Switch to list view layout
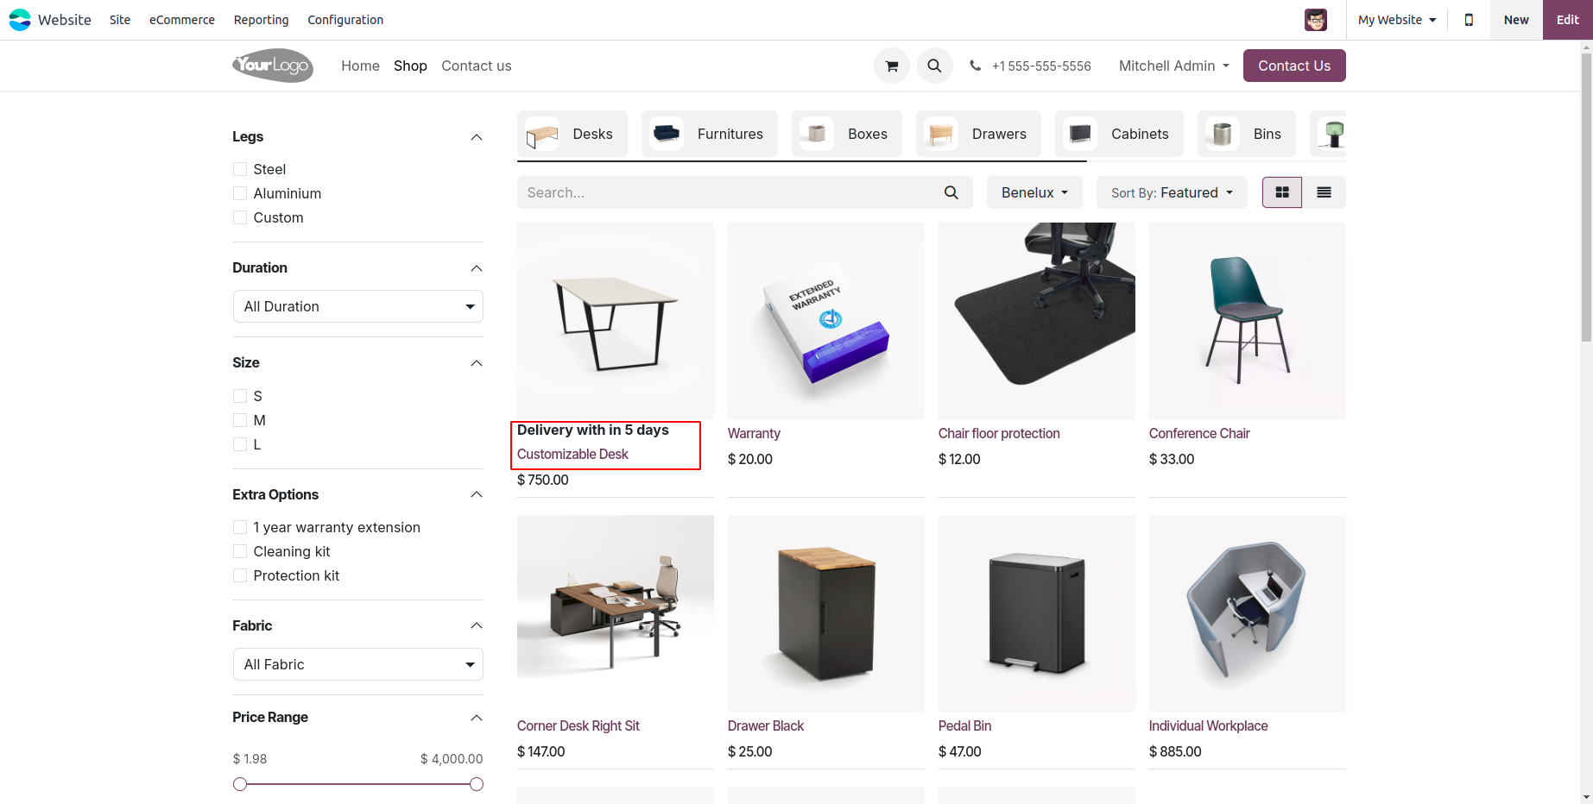The width and height of the screenshot is (1593, 804). (x=1324, y=192)
